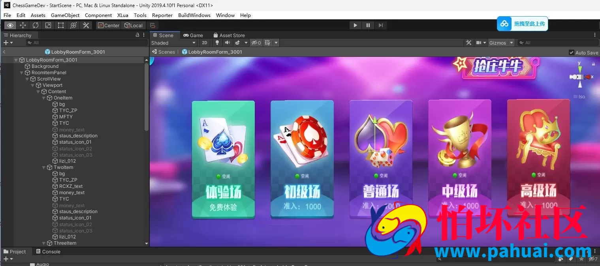Open the BuildWindows menu
Viewport: 600px width, 266px height.
click(194, 15)
